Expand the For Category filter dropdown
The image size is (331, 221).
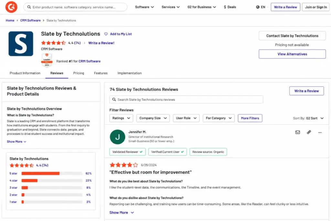(x=219, y=118)
